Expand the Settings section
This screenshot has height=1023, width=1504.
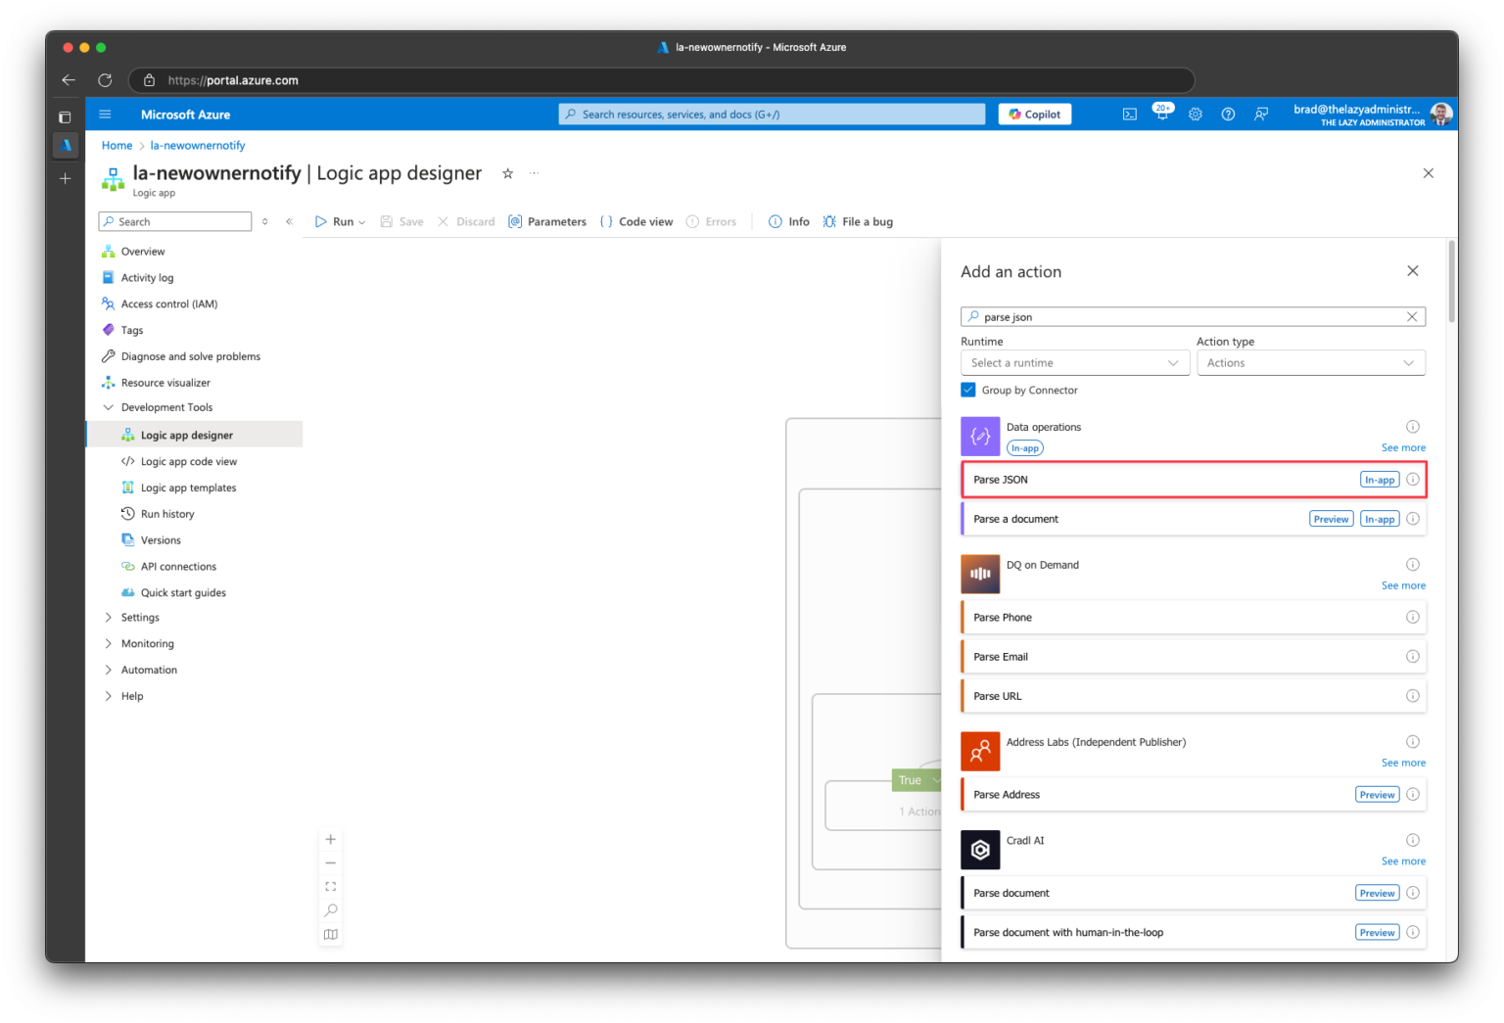108,618
